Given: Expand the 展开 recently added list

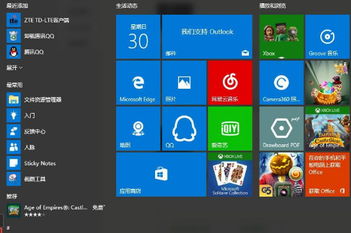Looking at the screenshot, I should [14, 68].
